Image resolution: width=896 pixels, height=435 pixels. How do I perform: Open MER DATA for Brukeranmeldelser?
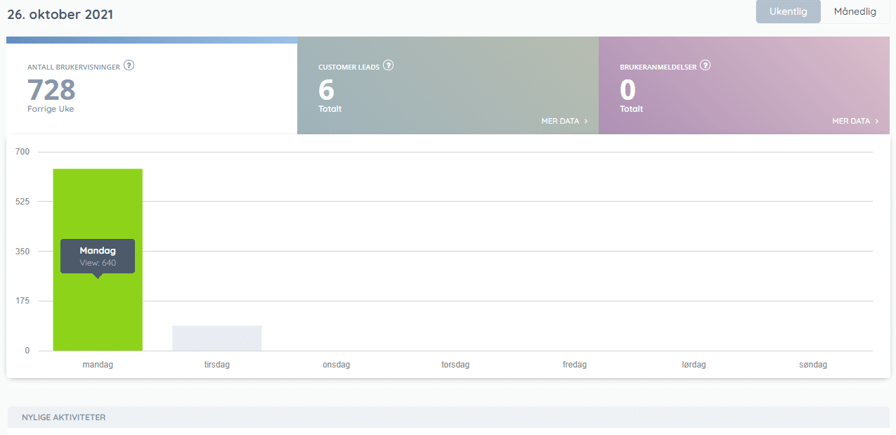(x=851, y=122)
